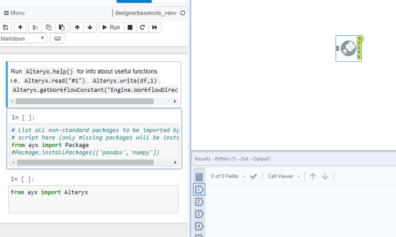Click output anchor 1 on Python tool
Image resolution: width=396 pixels, height=237 pixels.
pos(360,39)
